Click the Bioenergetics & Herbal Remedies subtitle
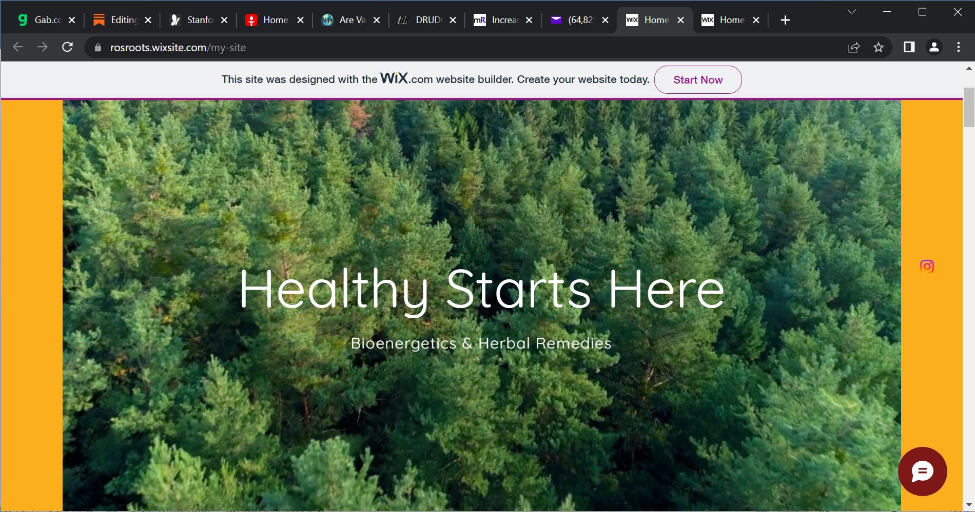Screen dimensions: 975x512 pyautogui.click(x=481, y=343)
